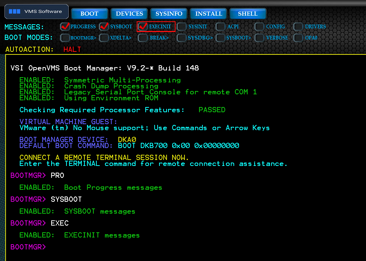Click the PRO command entry
The width and height of the screenshot is (366, 261).
tap(58, 176)
